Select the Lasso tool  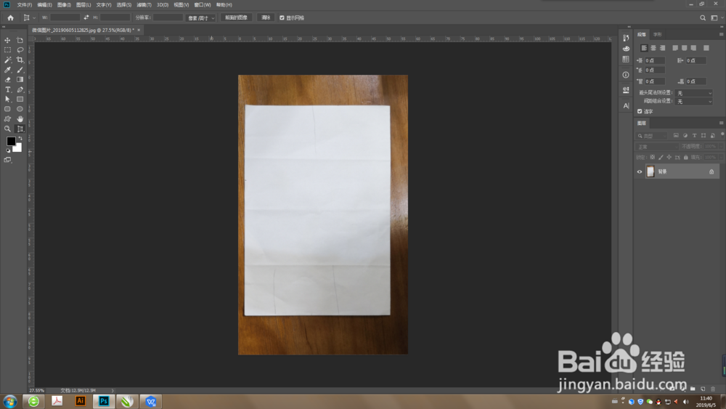[x=20, y=50]
